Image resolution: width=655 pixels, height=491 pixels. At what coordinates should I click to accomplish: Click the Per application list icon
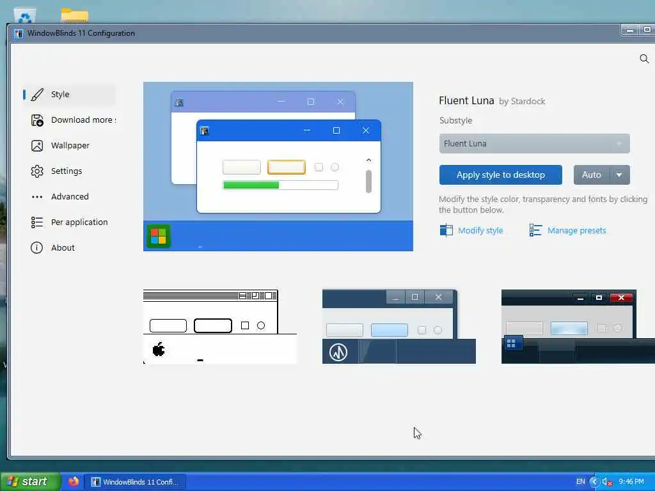tap(37, 222)
